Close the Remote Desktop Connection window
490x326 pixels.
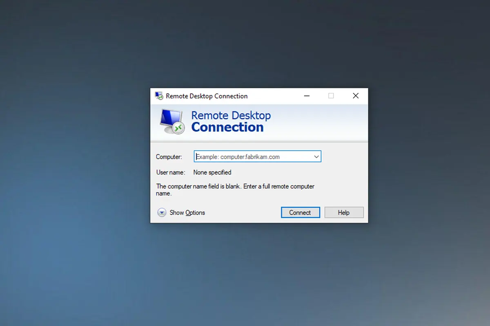(x=356, y=96)
